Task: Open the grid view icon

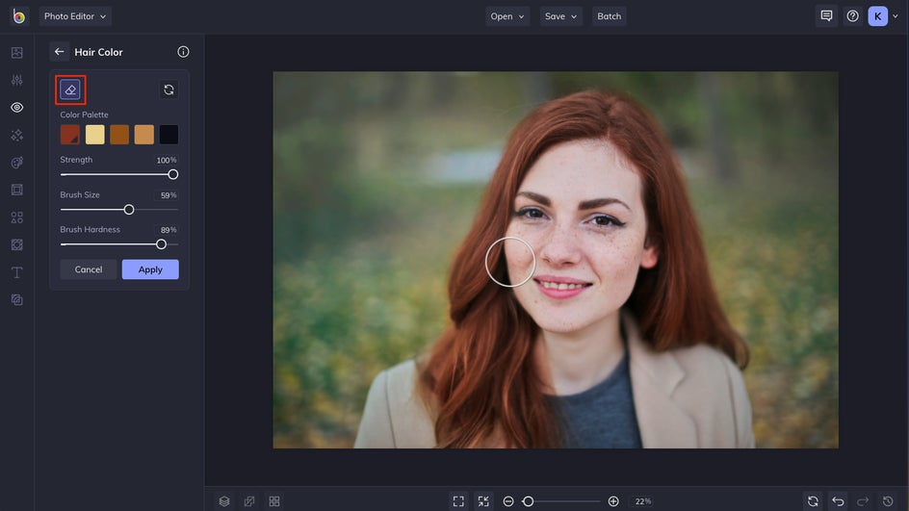Action: pyautogui.click(x=274, y=501)
